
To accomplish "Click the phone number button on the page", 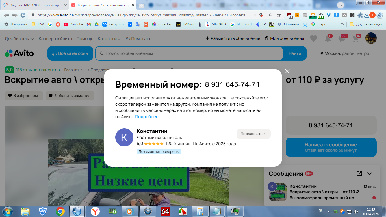I will tap(331, 125).
